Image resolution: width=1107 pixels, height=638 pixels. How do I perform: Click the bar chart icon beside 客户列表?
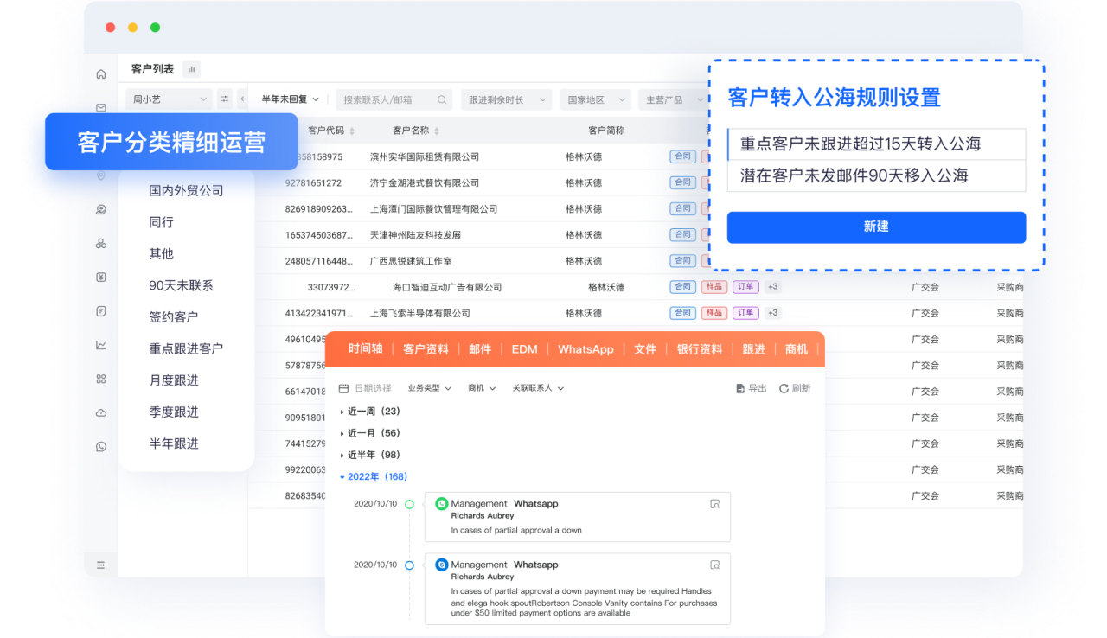click(191, 69)
